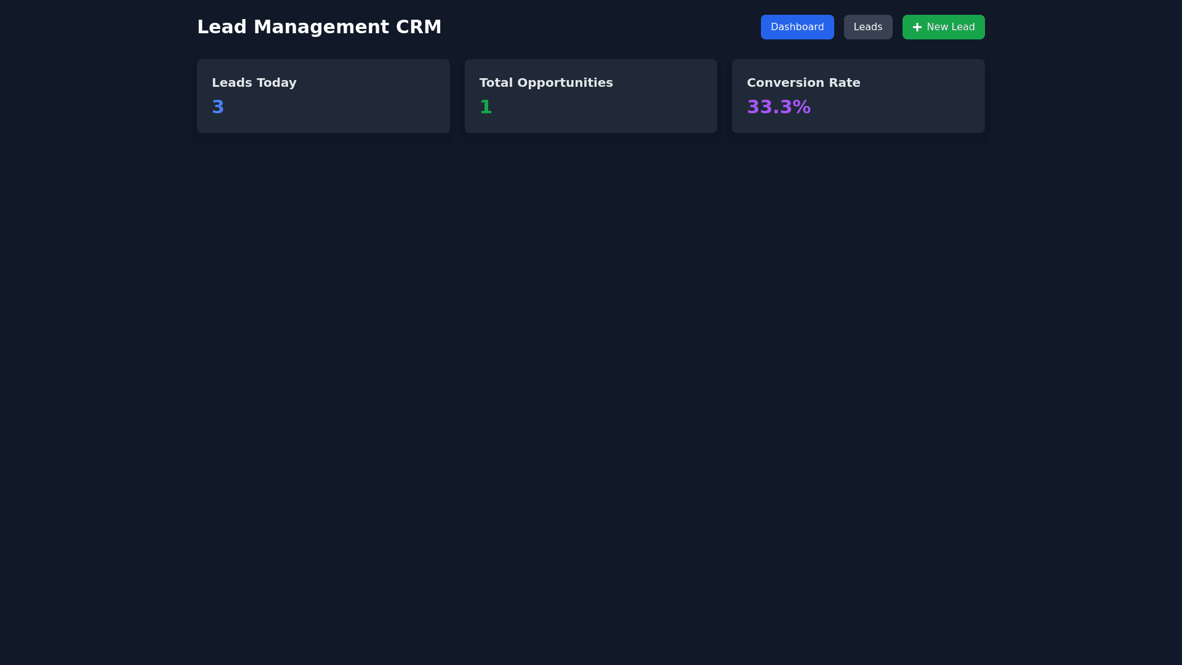Click the blue Leads Today count 3
The image size is (1182, 665).
(218, 107)
